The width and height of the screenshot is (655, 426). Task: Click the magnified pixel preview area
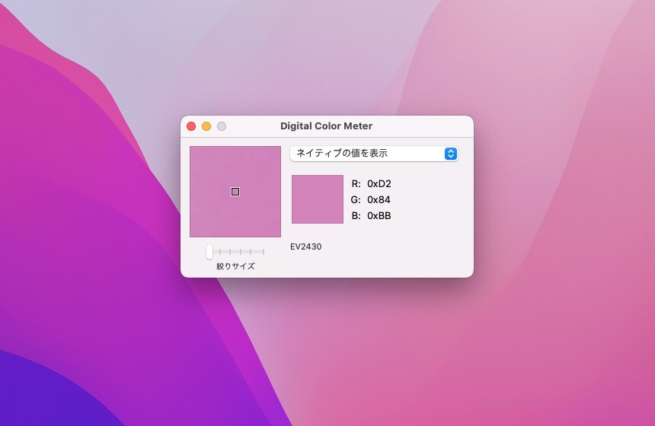(x=235, y=192)
